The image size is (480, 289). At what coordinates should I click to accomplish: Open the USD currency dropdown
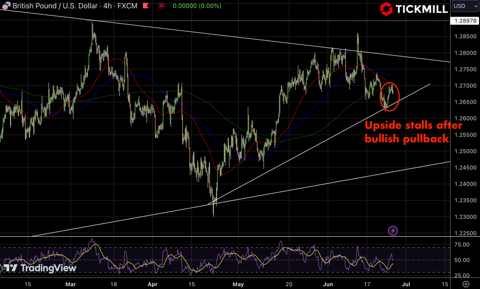pyautogui.click(x=465, y=6)
